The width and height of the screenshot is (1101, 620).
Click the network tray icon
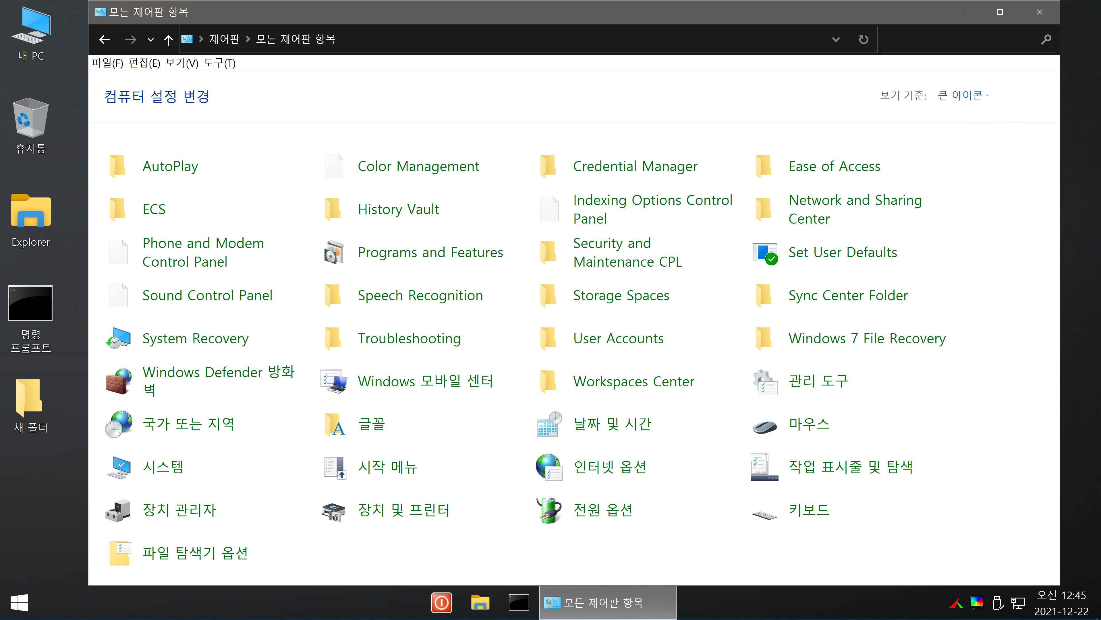[1018, 603]
